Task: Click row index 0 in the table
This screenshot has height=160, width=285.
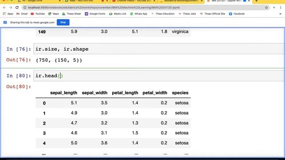Action: 44,103
